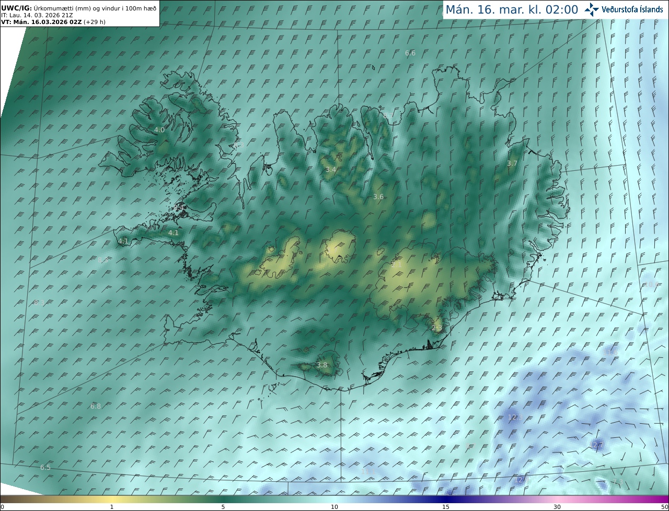Click the 6.5 value in the map's lower-left corner
This screenshot has width=669, height=511.
point(45,468)
